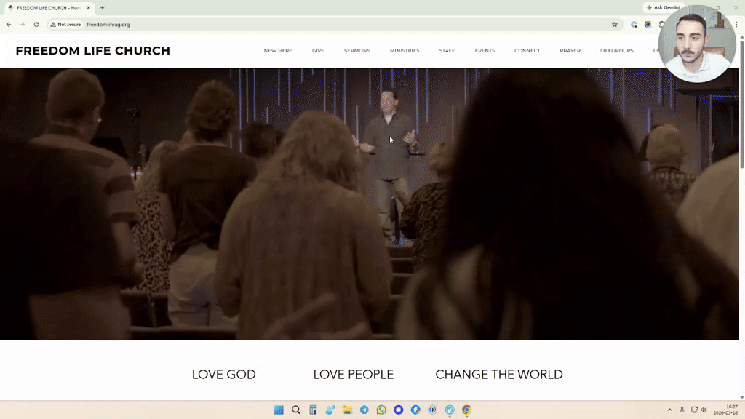Viewport: 745px width, 419px height.
Task: Open the blue circle app in taskbar
Action: point(399,410)
